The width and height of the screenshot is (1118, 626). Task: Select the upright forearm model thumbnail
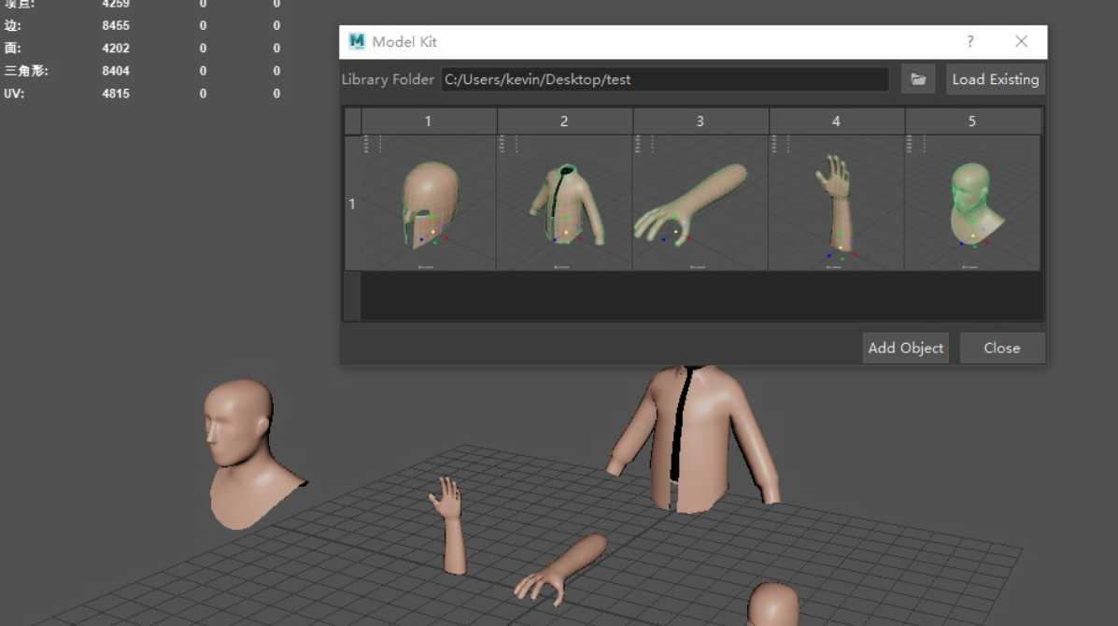point(836,203)
